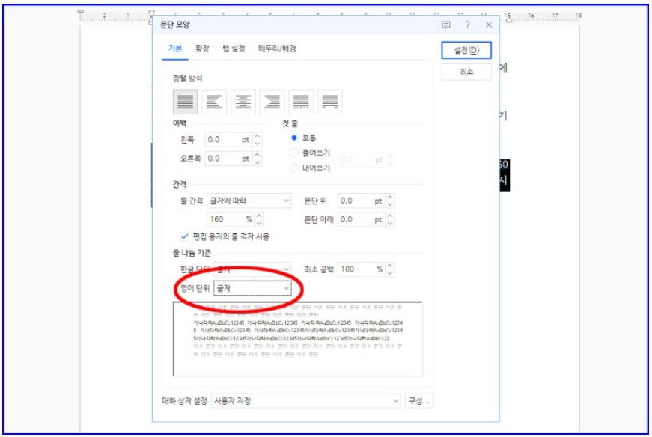This screenshot has width=652, height=437.
Task: Click the 문단 아래 spacing field
Action: click(x=362, y=219)
